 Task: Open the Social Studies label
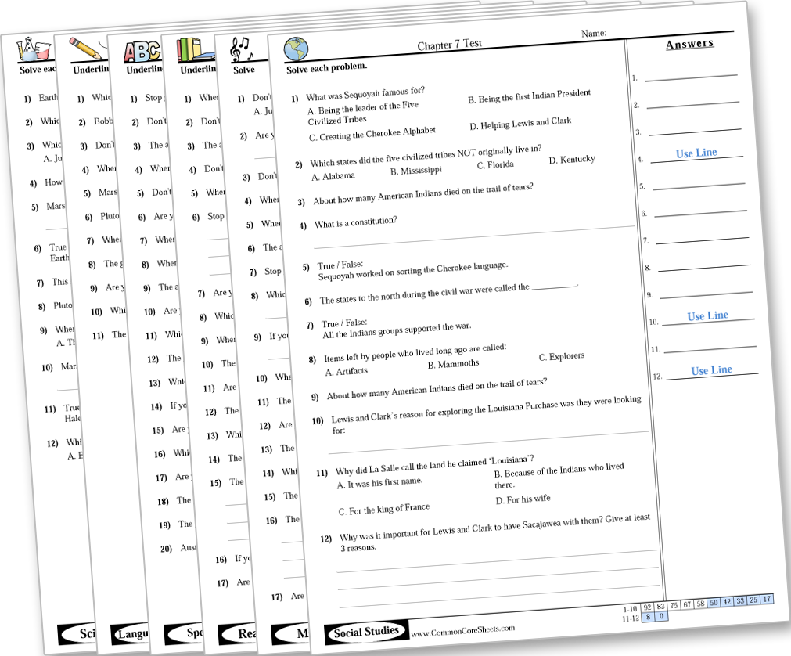(366, 632)
